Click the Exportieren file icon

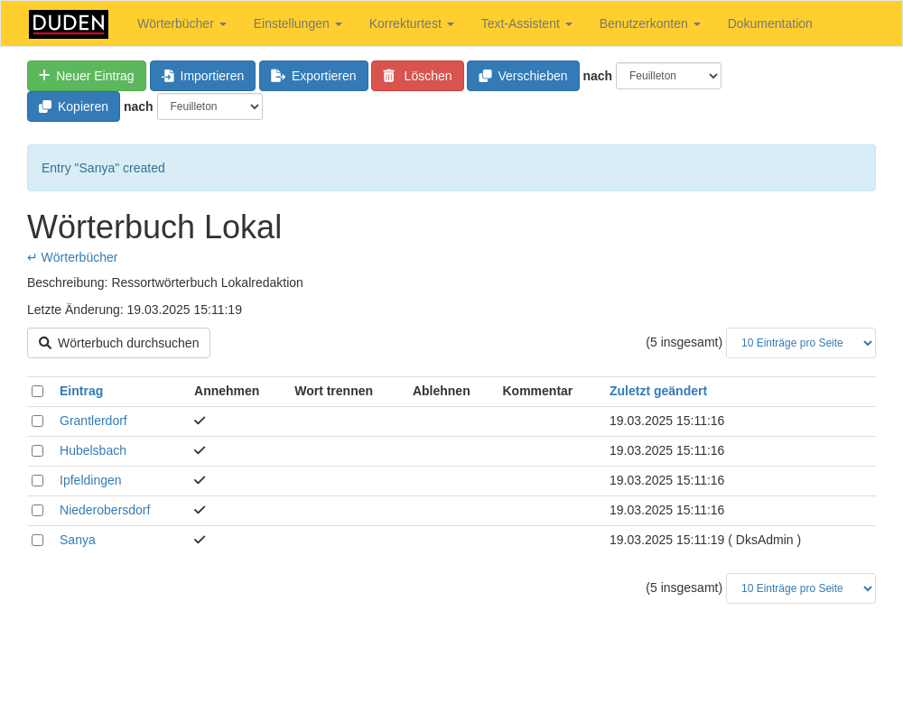[278, 76]
